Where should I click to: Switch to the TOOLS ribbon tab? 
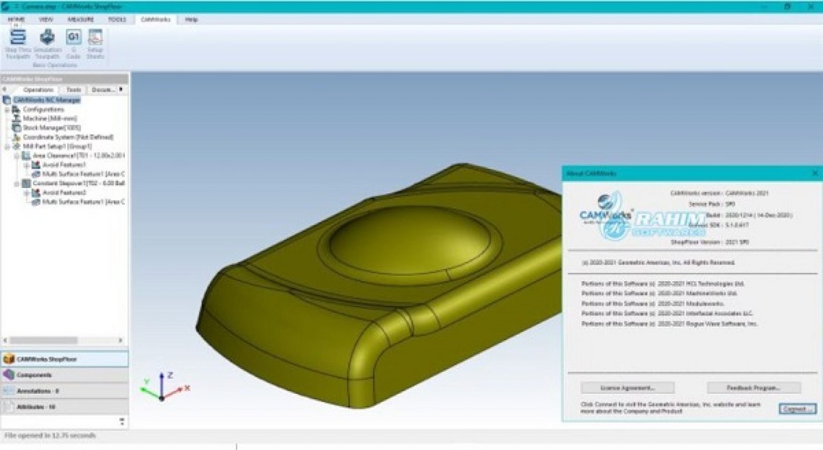point(117,19)
